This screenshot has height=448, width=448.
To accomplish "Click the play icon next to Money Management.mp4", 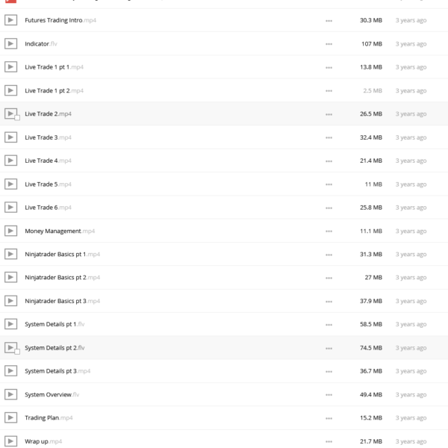I will [x=10, y=231].
